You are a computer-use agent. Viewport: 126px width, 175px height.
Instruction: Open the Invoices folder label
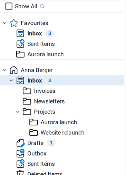(x=45, y=91)
